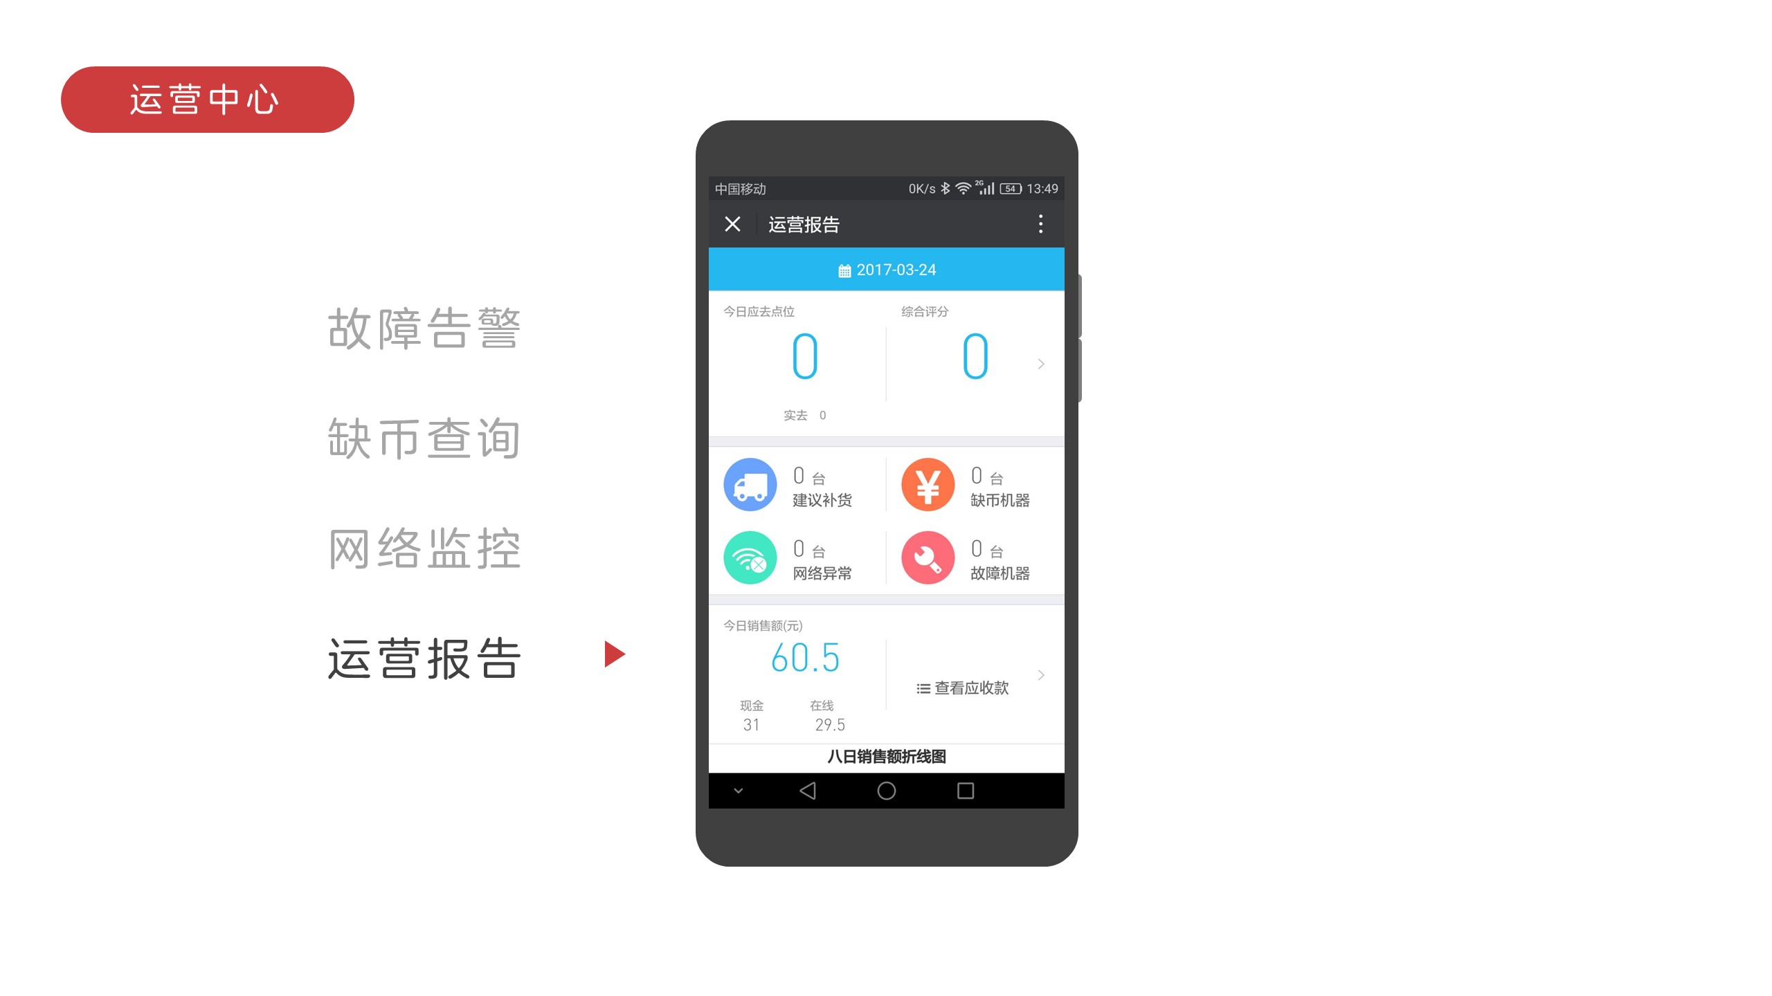1772x996 pixels.
Task: Click the truck/补货 icon for replenishment
Action: click(751, 484)
